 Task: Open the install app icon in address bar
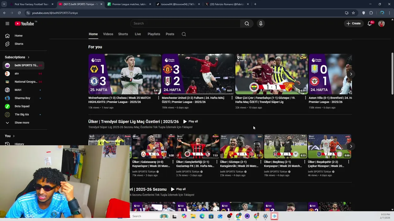pos(347,13)
